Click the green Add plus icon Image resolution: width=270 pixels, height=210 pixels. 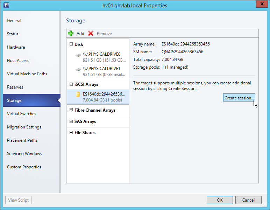(x=71, y=33)
